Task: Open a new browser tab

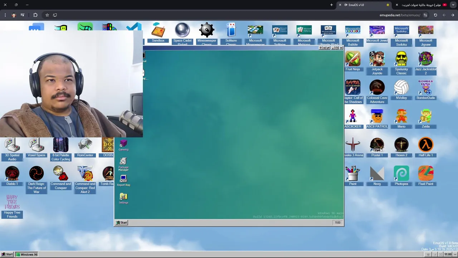Action: pyautogui.click(x=331, y=5)
